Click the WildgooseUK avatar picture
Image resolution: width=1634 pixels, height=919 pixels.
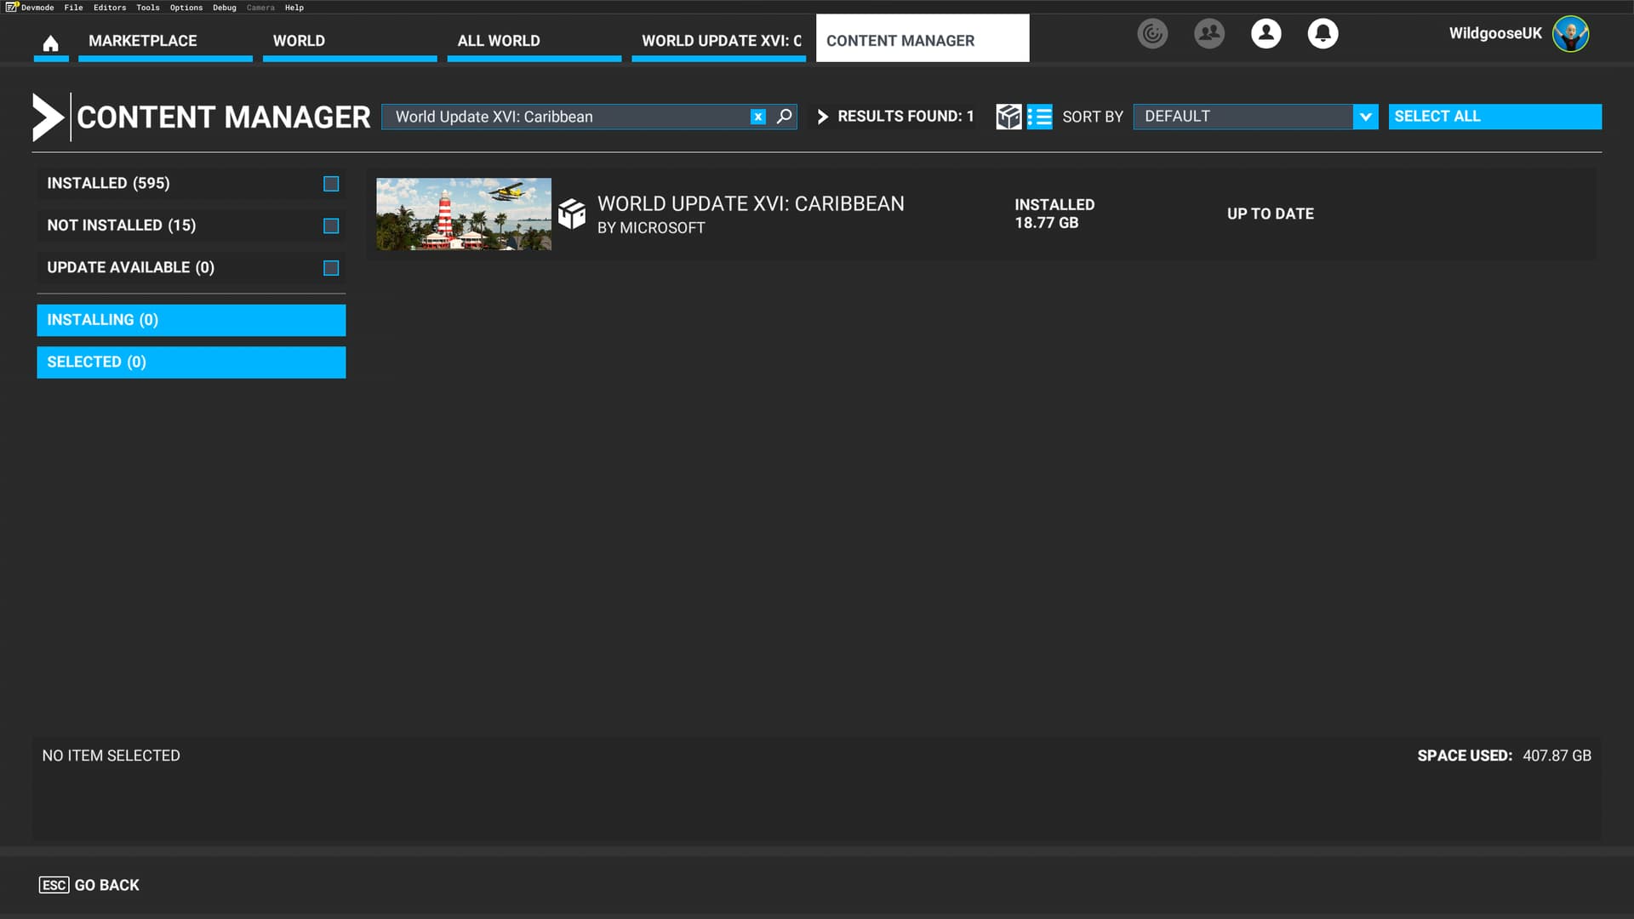[x=1570, y=34]
